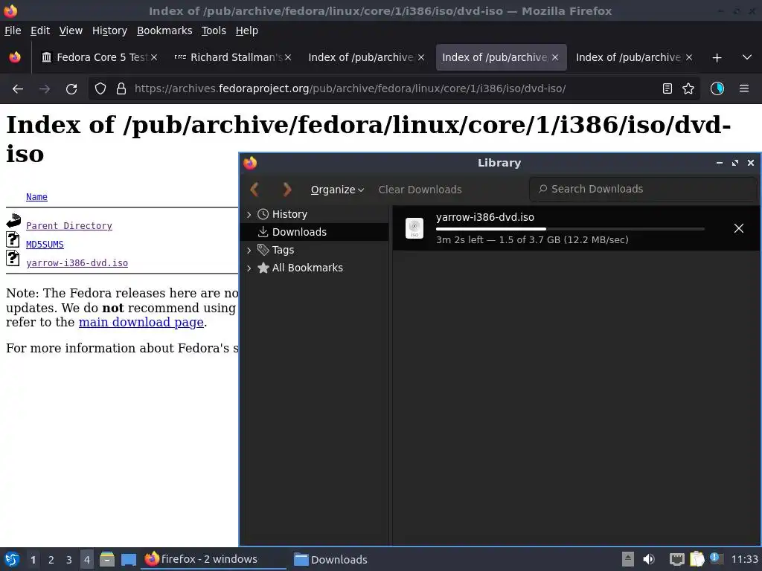Click the show desktop taskbar icon

[x=128, y=560]
